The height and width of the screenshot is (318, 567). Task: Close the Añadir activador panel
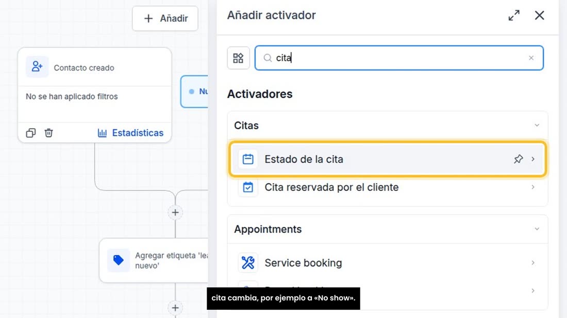539,15
